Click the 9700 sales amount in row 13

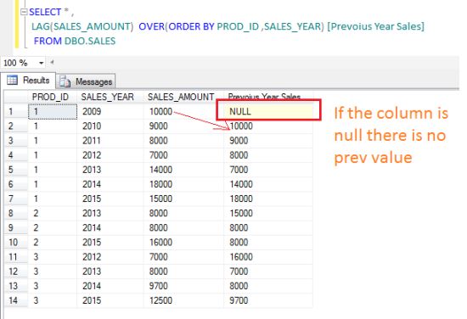click(183, 286)
